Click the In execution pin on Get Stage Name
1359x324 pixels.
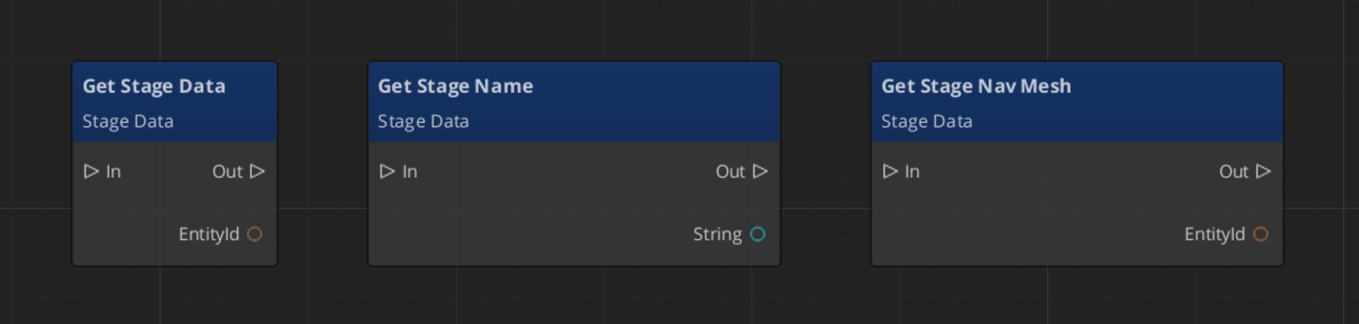point(386,171)
